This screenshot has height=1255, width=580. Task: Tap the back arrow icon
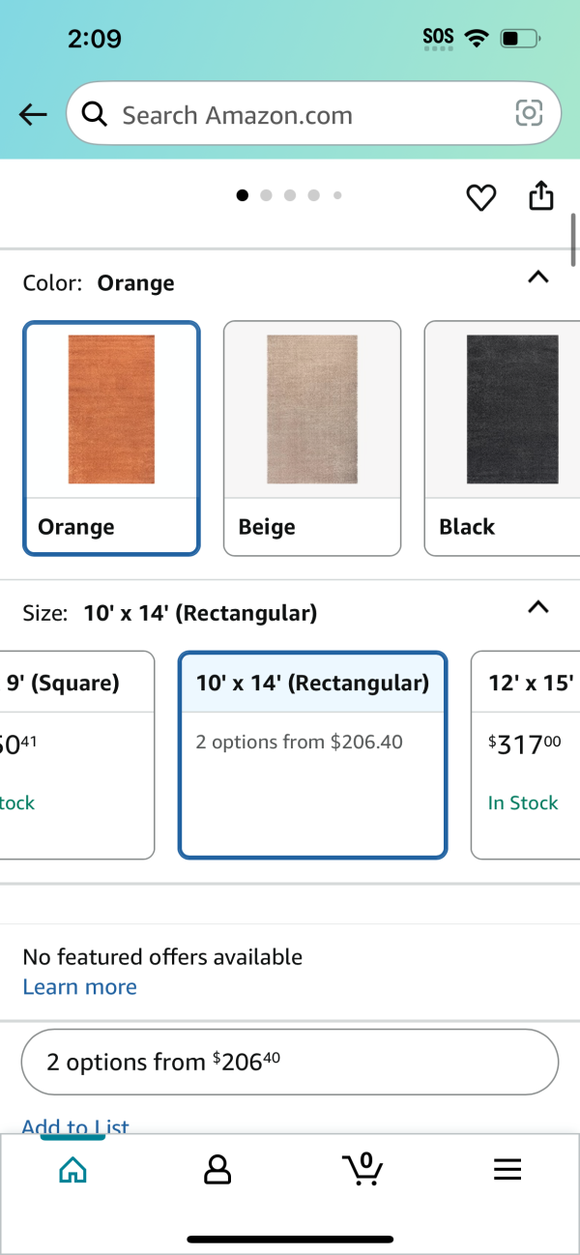tap(33, 115)
